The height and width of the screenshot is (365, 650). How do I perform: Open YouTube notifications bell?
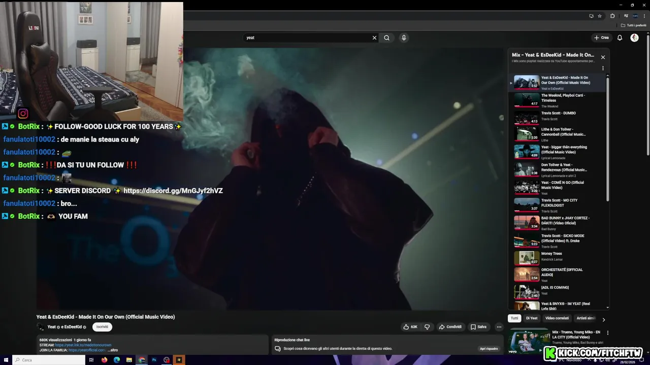pyautogui.click(x=620, y=38)
